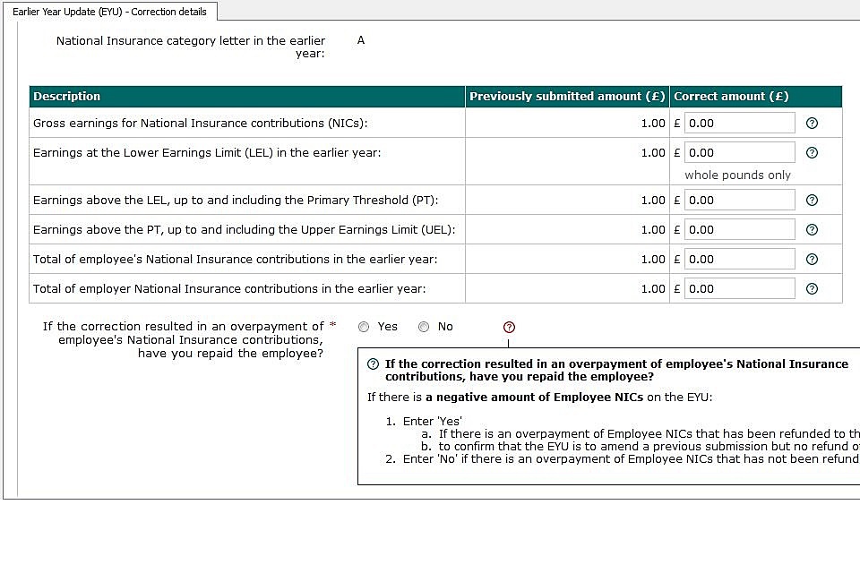Screen dimensions: 860x573
Task: Click help icon for Gross earnings row
Action: point(812,124)
